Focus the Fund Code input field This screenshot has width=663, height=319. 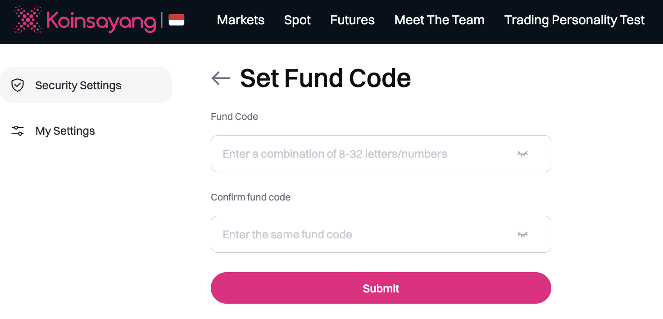point(360,154)
